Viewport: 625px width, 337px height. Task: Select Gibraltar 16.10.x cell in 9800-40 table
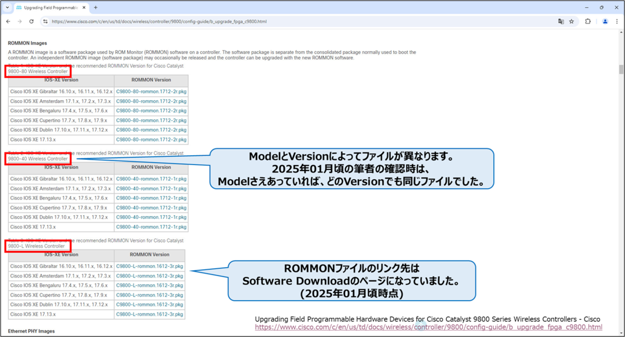61,179
